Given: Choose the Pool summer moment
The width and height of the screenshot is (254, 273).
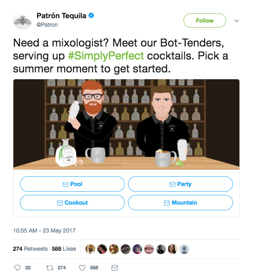Looking at the screenshot, I should pyautogui.click(x=72, y=184).
